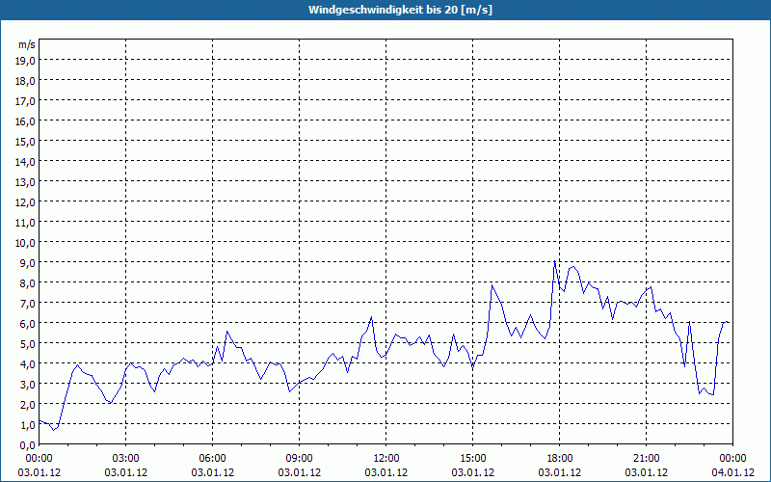Pick the "15,0" y-axis tick label
The image size is (771, 482).
(x=26, y=142)
